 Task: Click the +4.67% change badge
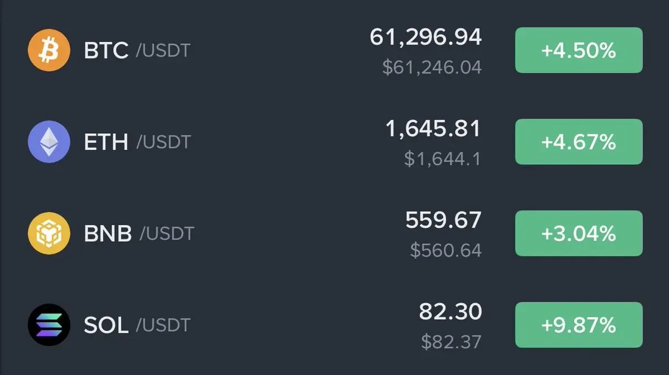[579, 142]
